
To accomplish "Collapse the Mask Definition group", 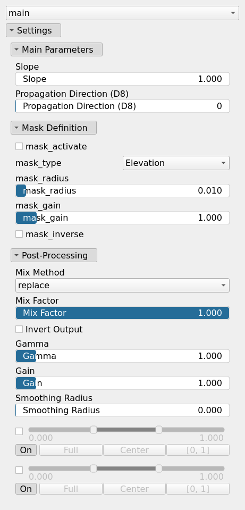I will click(54, 128).
